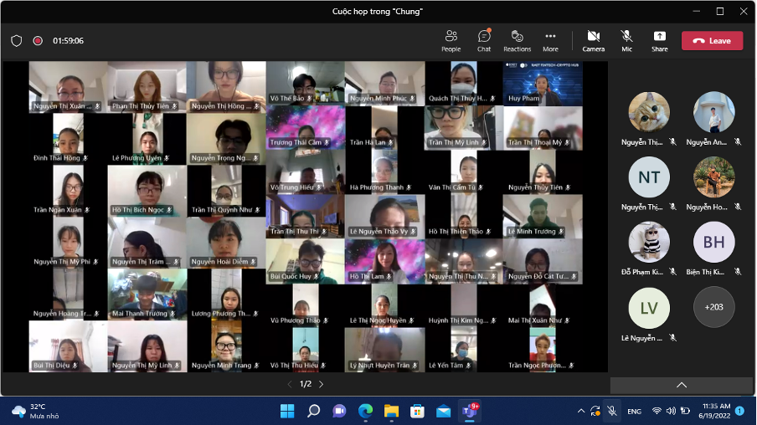Toggle the taskbar muted microphone icon
This screenshot has width=757, height=425.
tap(612, 411)
